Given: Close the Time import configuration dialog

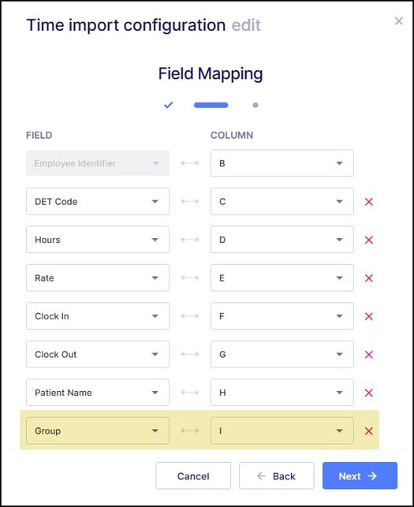Looking at the screenshot, I should (x=399, y=21).
